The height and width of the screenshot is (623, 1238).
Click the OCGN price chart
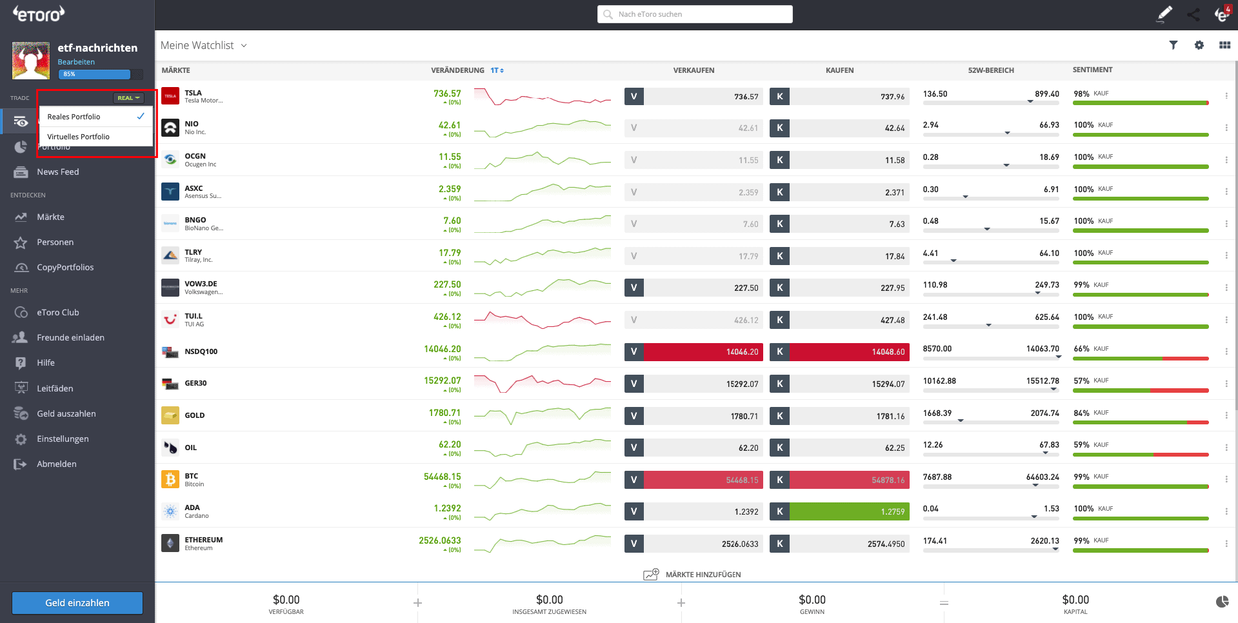point(542,160)
